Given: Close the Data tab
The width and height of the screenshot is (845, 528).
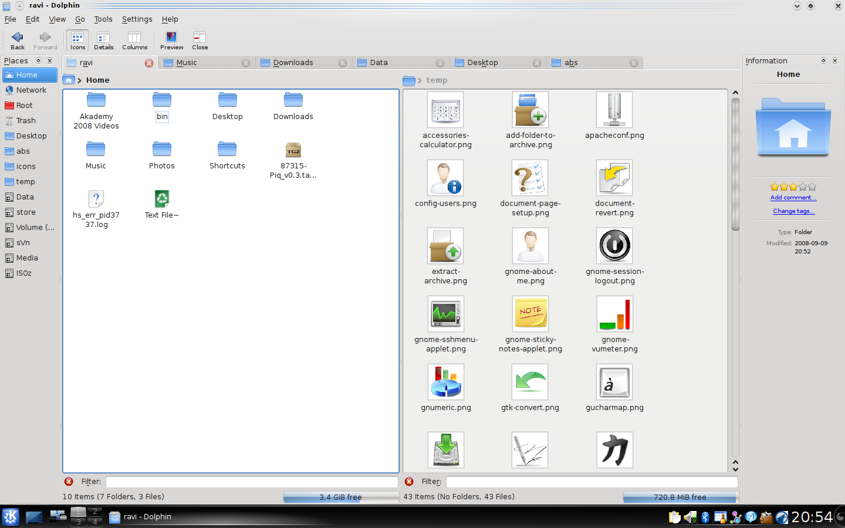Looking at the screenshot, I should tap(440, 63).
